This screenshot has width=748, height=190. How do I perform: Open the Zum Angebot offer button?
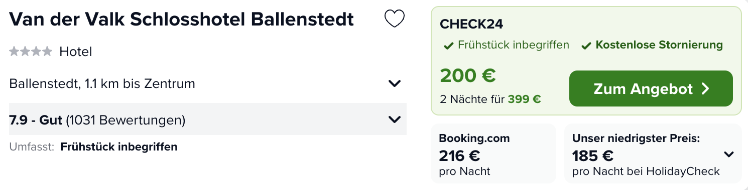click(x=651, y=88)
